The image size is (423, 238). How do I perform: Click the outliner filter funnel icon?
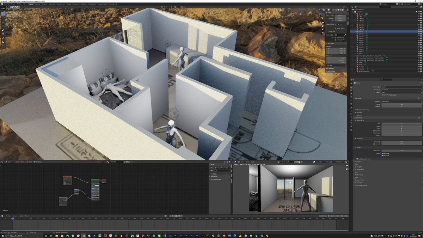click(417, 7)
